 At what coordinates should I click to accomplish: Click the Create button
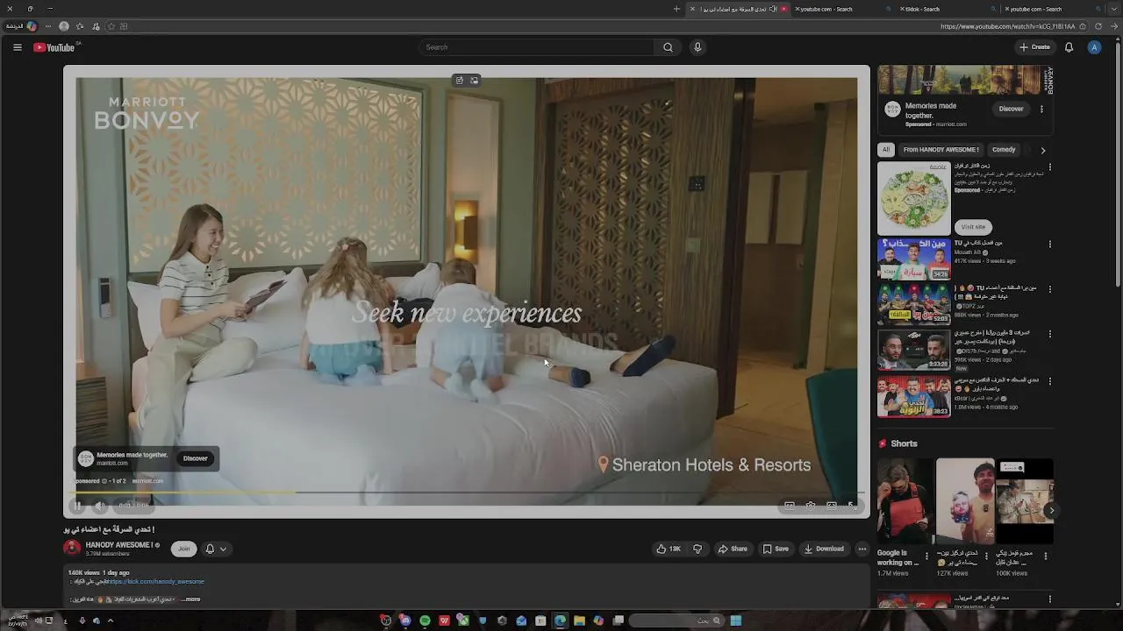[1034, 47]
